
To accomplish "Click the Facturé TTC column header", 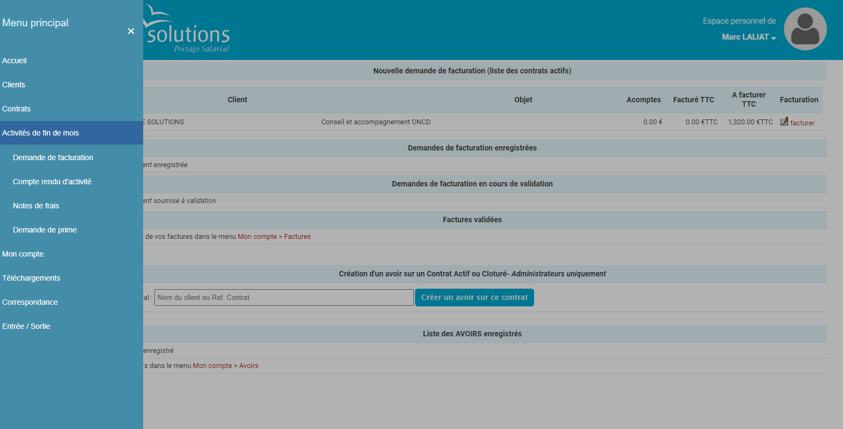I will coord(693,100).
